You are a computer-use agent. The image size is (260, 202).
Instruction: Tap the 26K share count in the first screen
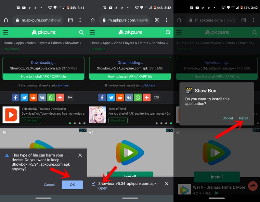70,97
